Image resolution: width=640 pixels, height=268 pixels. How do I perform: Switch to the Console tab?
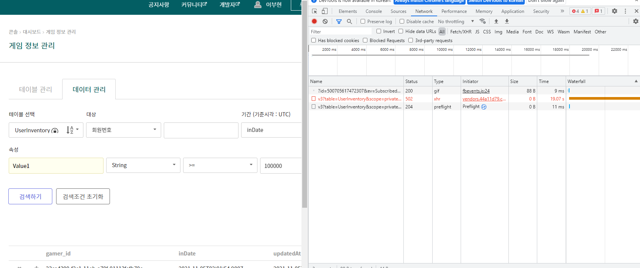(x=373, y=11)
